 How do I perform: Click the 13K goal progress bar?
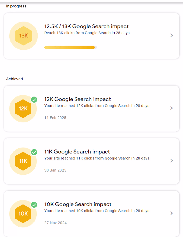[x=71, y=47]
